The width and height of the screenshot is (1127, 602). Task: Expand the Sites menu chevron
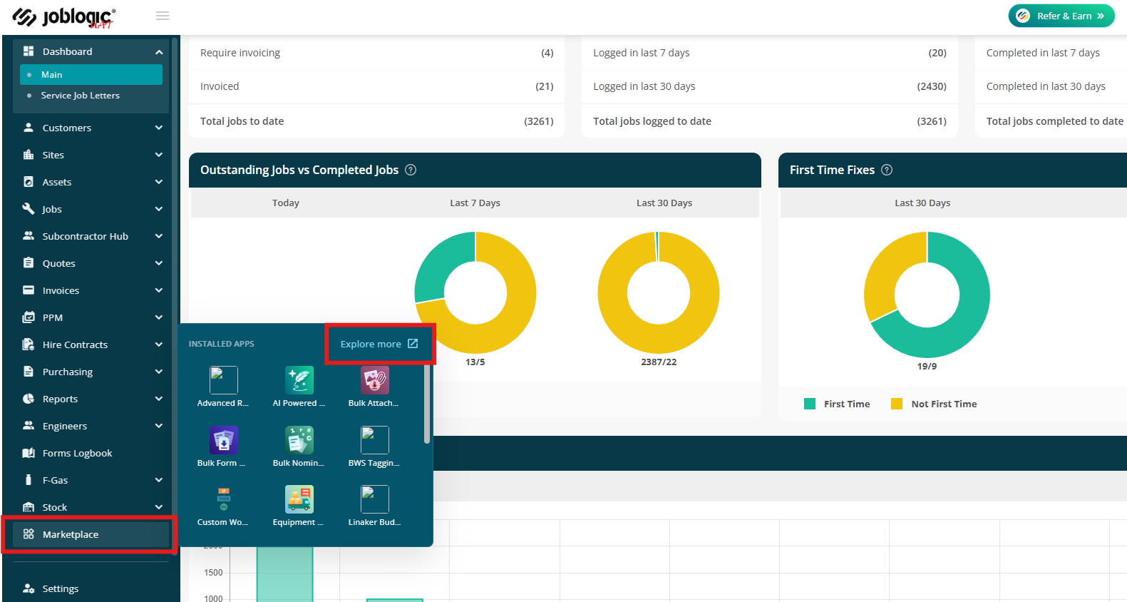(159, 155)
